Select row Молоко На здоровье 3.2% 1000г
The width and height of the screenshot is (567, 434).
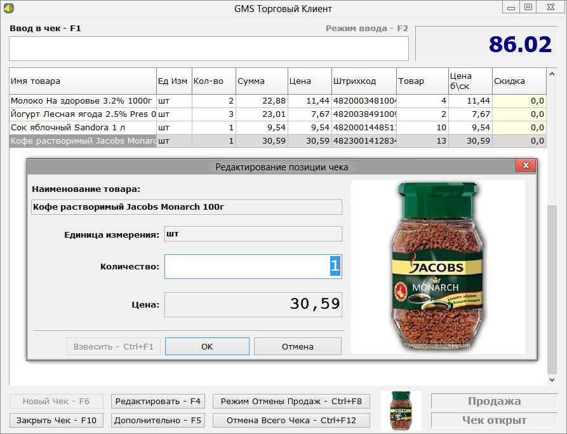(x=277, y=100)
